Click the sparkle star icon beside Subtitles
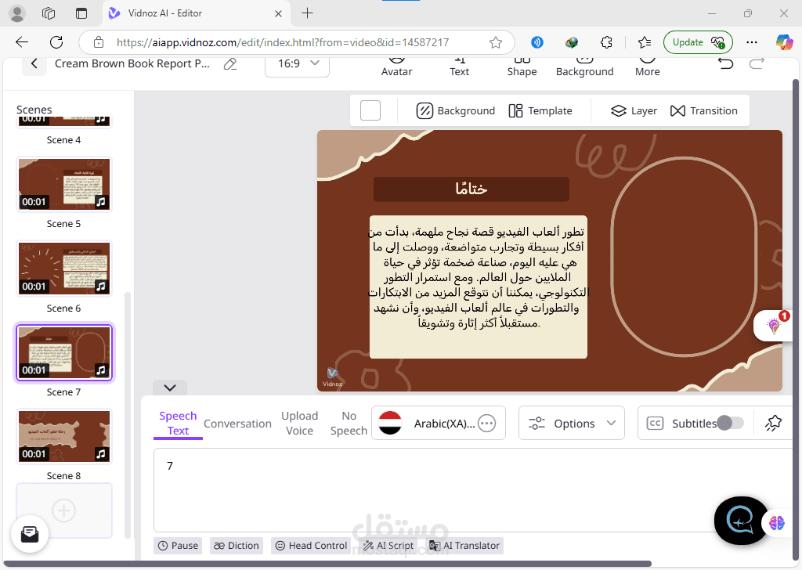Screen dimensions: 802x570 point(773,423)
